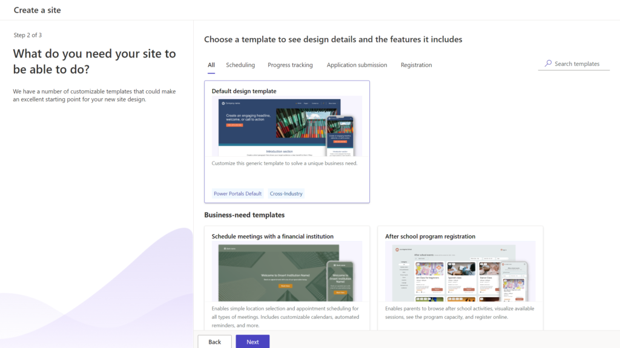Click the Default design template title
The height and width of the screenshot is (348, 620).
(x=244, y=91)
